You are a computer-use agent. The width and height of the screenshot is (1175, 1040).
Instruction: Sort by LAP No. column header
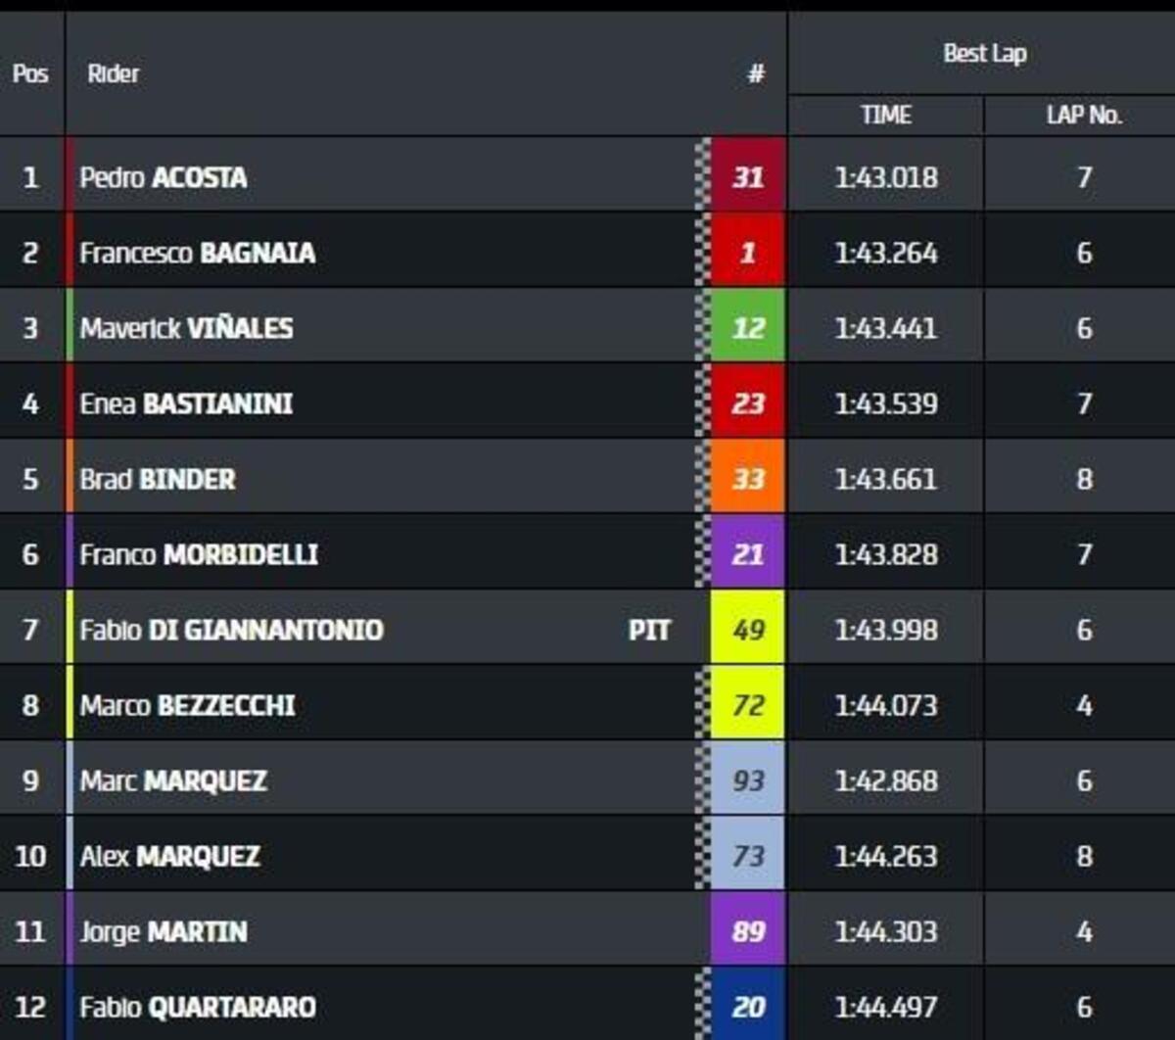[1084, 116]
